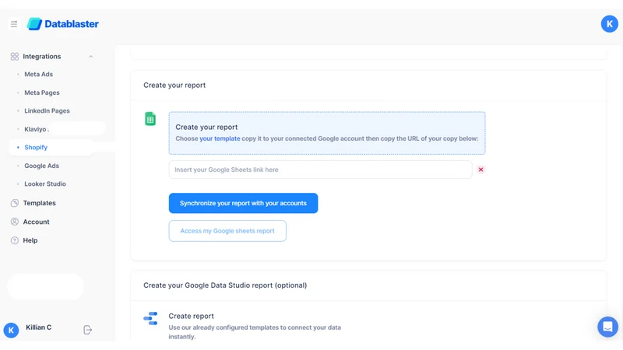
Task: Open Looker Studio integration
Action: click(x=45, y=184)
